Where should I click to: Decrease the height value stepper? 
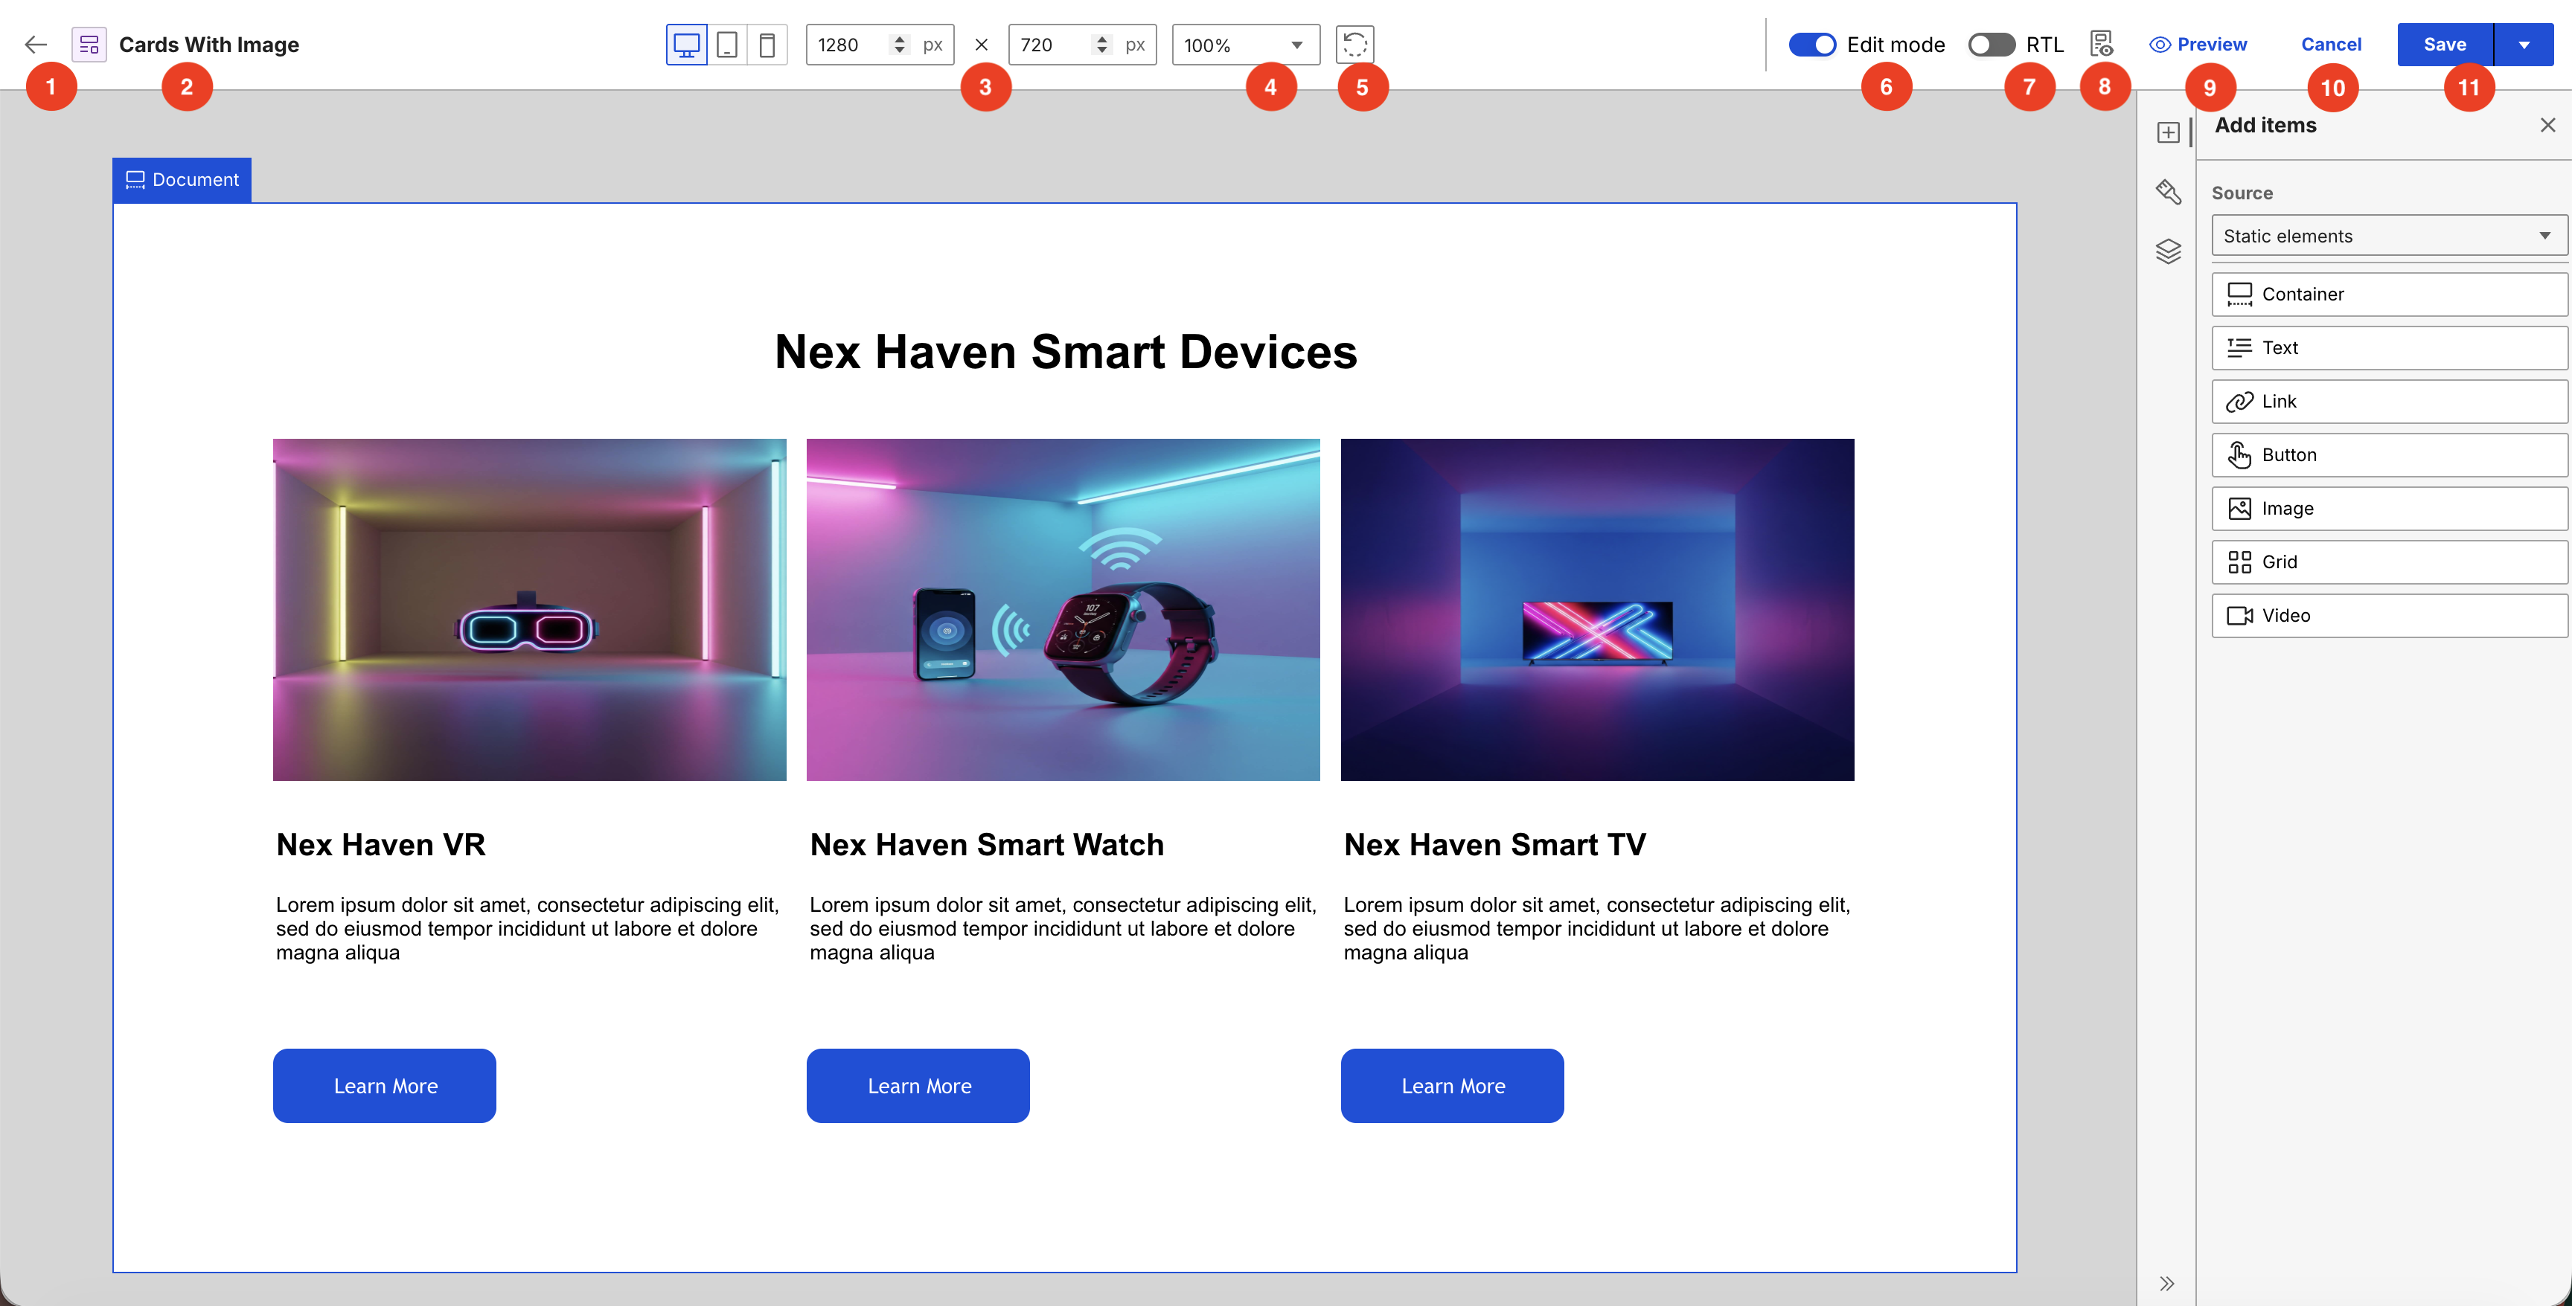pos(1102,51)
